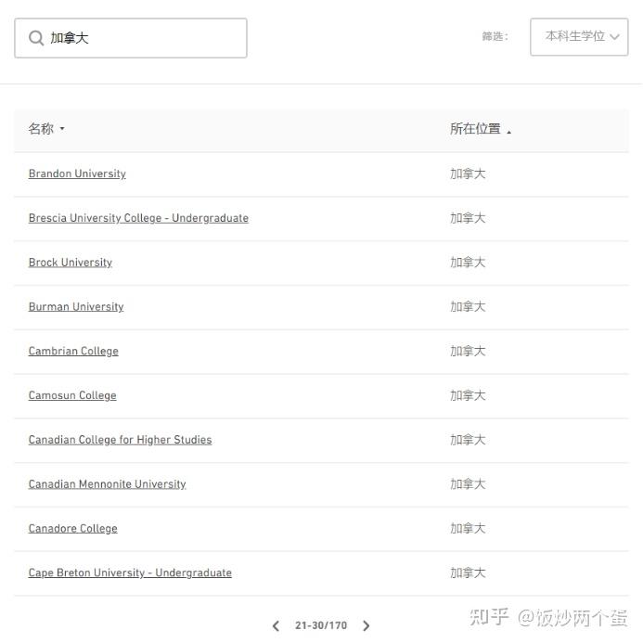Click 加拿大 location in Brandon University row

pyautogui.click(x=468, y=174)
